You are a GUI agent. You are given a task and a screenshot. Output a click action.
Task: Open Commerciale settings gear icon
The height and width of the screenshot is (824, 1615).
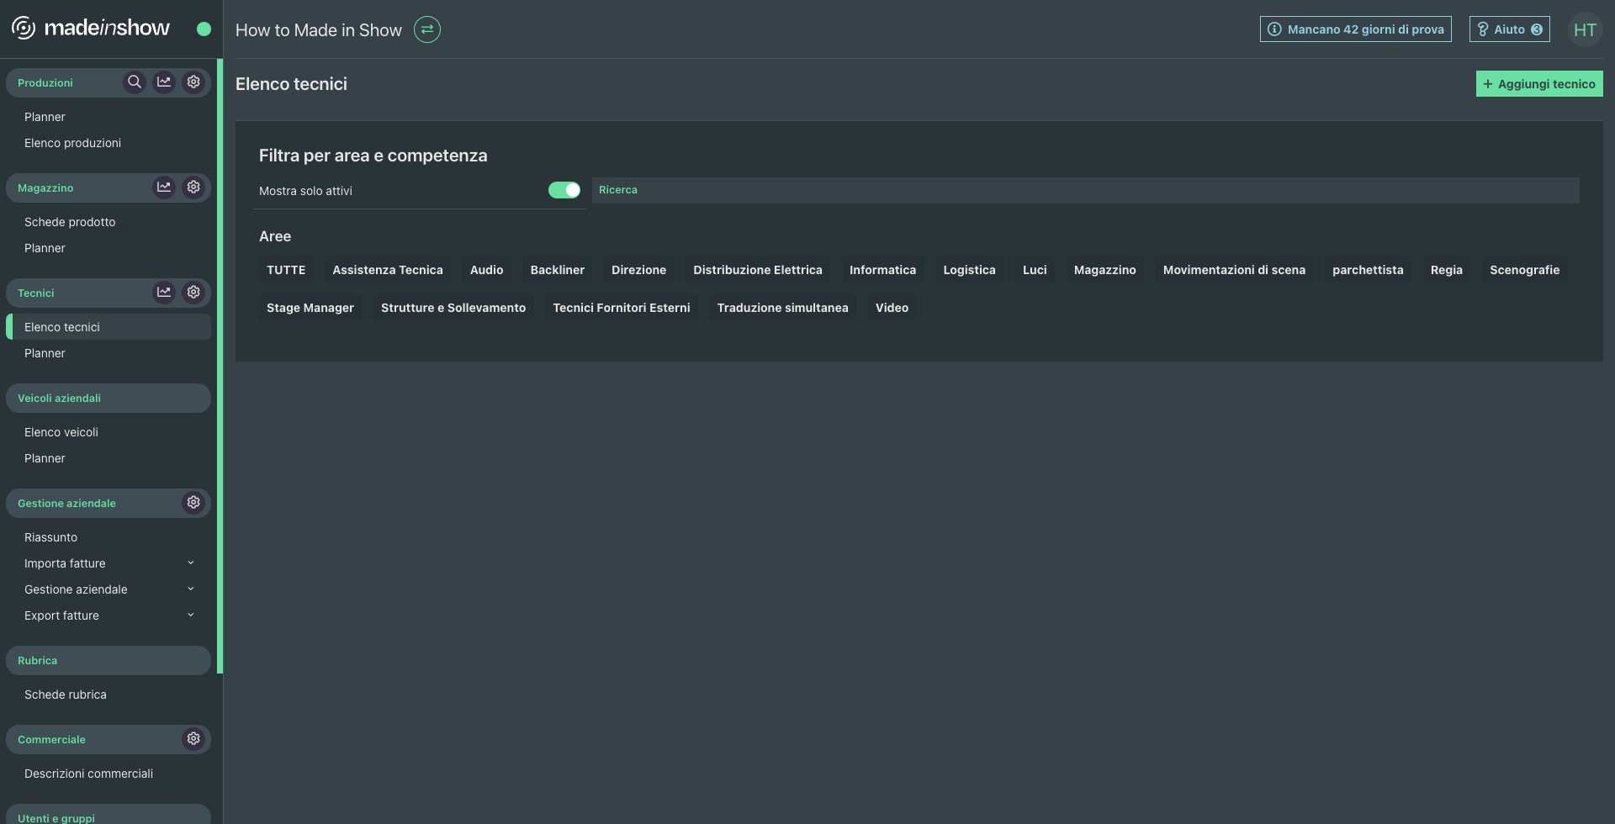(193, 739)
